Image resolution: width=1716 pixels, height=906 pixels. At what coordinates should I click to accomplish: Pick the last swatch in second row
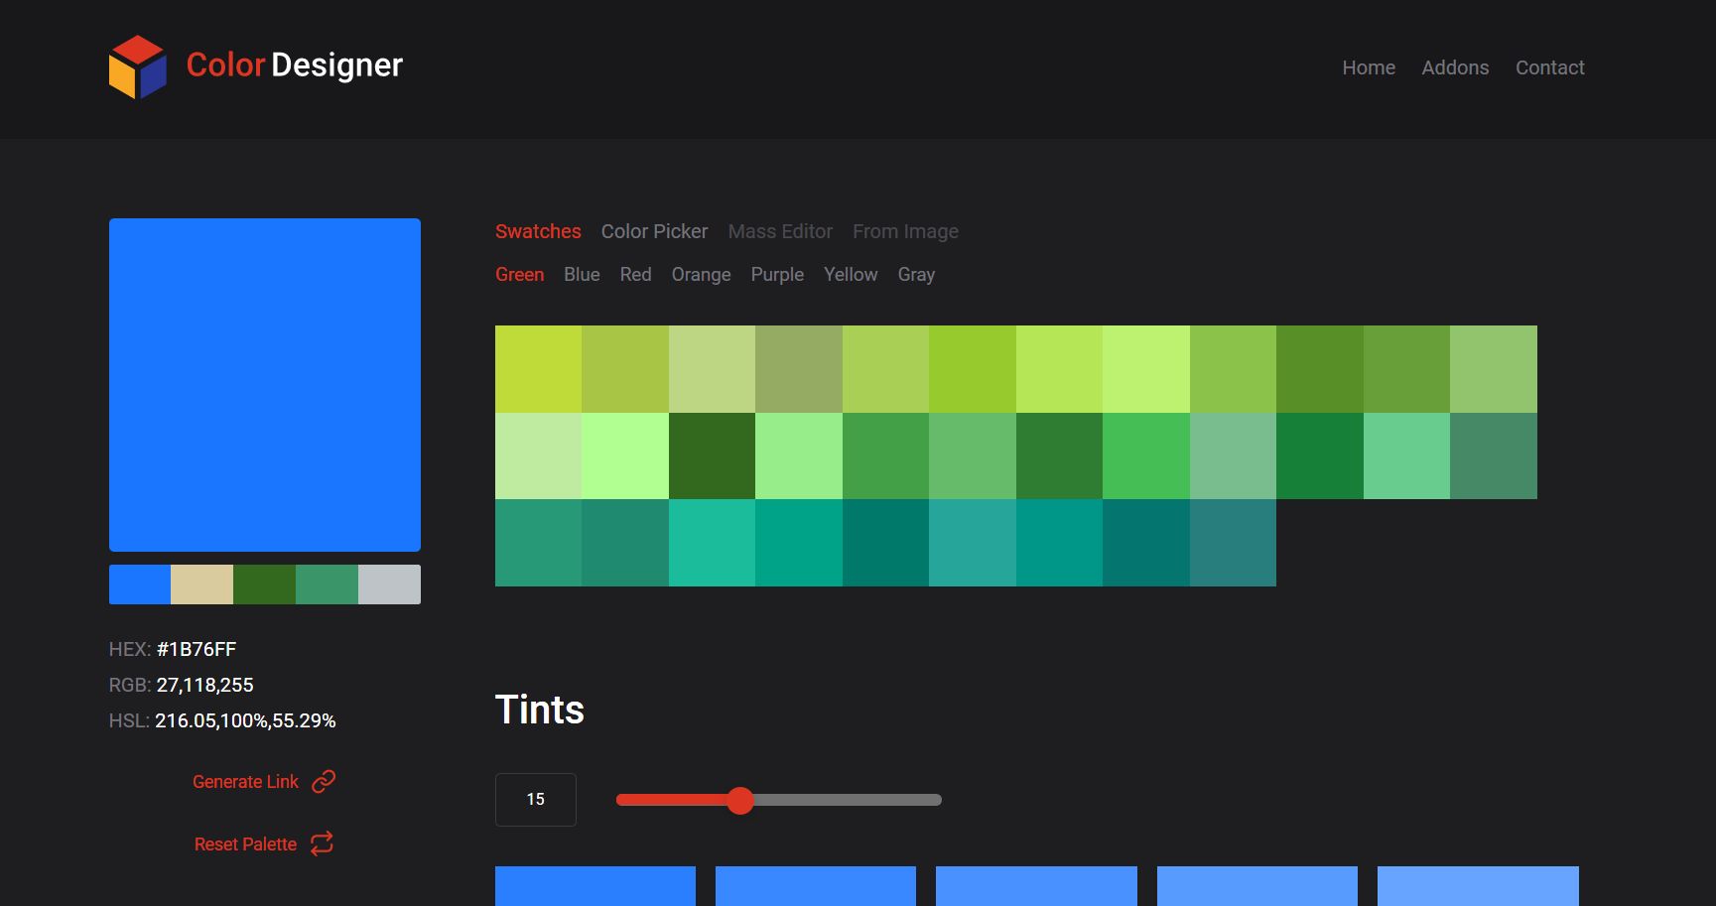1494,455
